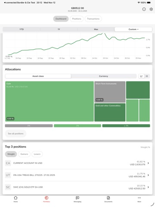Viewport: 155px width, 207px height.
Task: Tap See all positions button
Action: pos(15,134)
